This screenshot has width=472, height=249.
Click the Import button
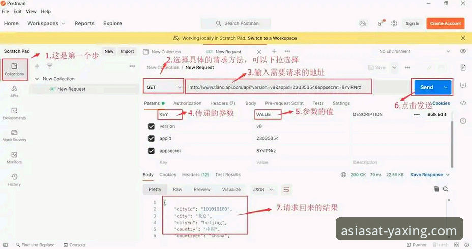(127, 51)
